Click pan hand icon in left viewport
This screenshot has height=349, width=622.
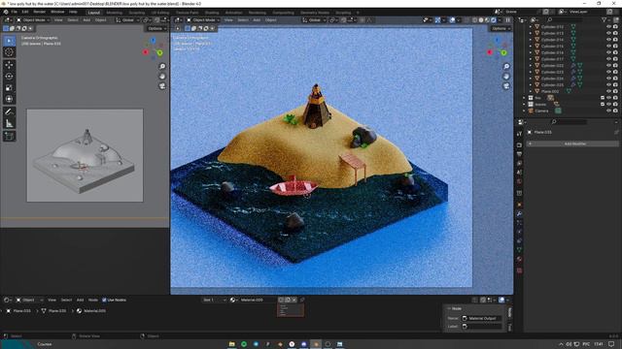(162, 77)
